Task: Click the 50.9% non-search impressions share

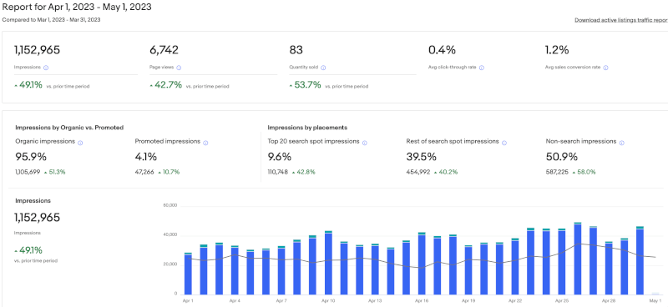Action: click(x=561, y=157)
